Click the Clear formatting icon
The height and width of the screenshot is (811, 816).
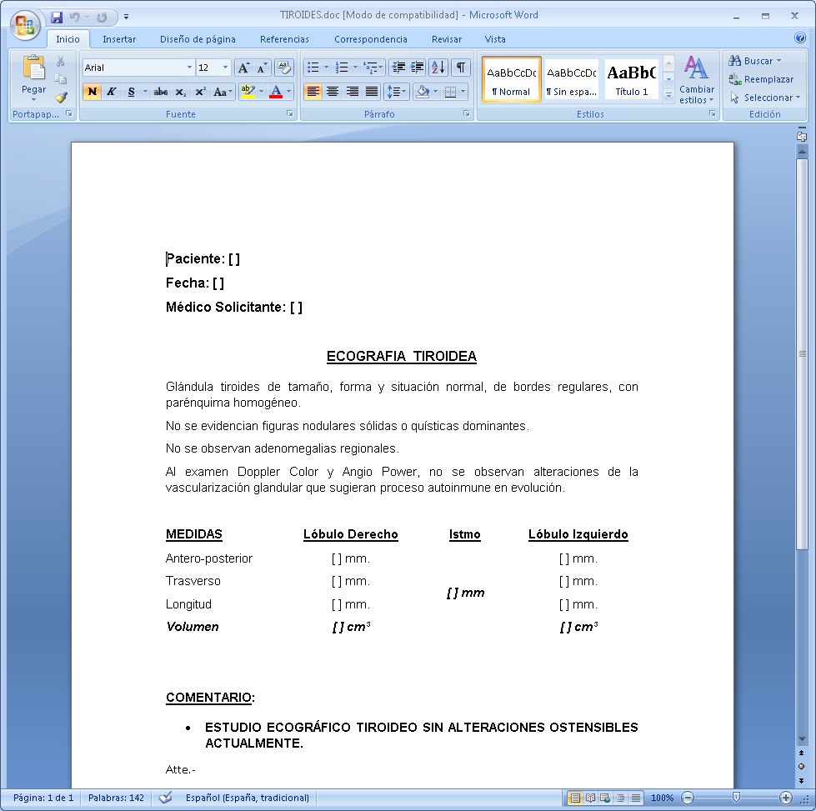click(x=284, y=68)
